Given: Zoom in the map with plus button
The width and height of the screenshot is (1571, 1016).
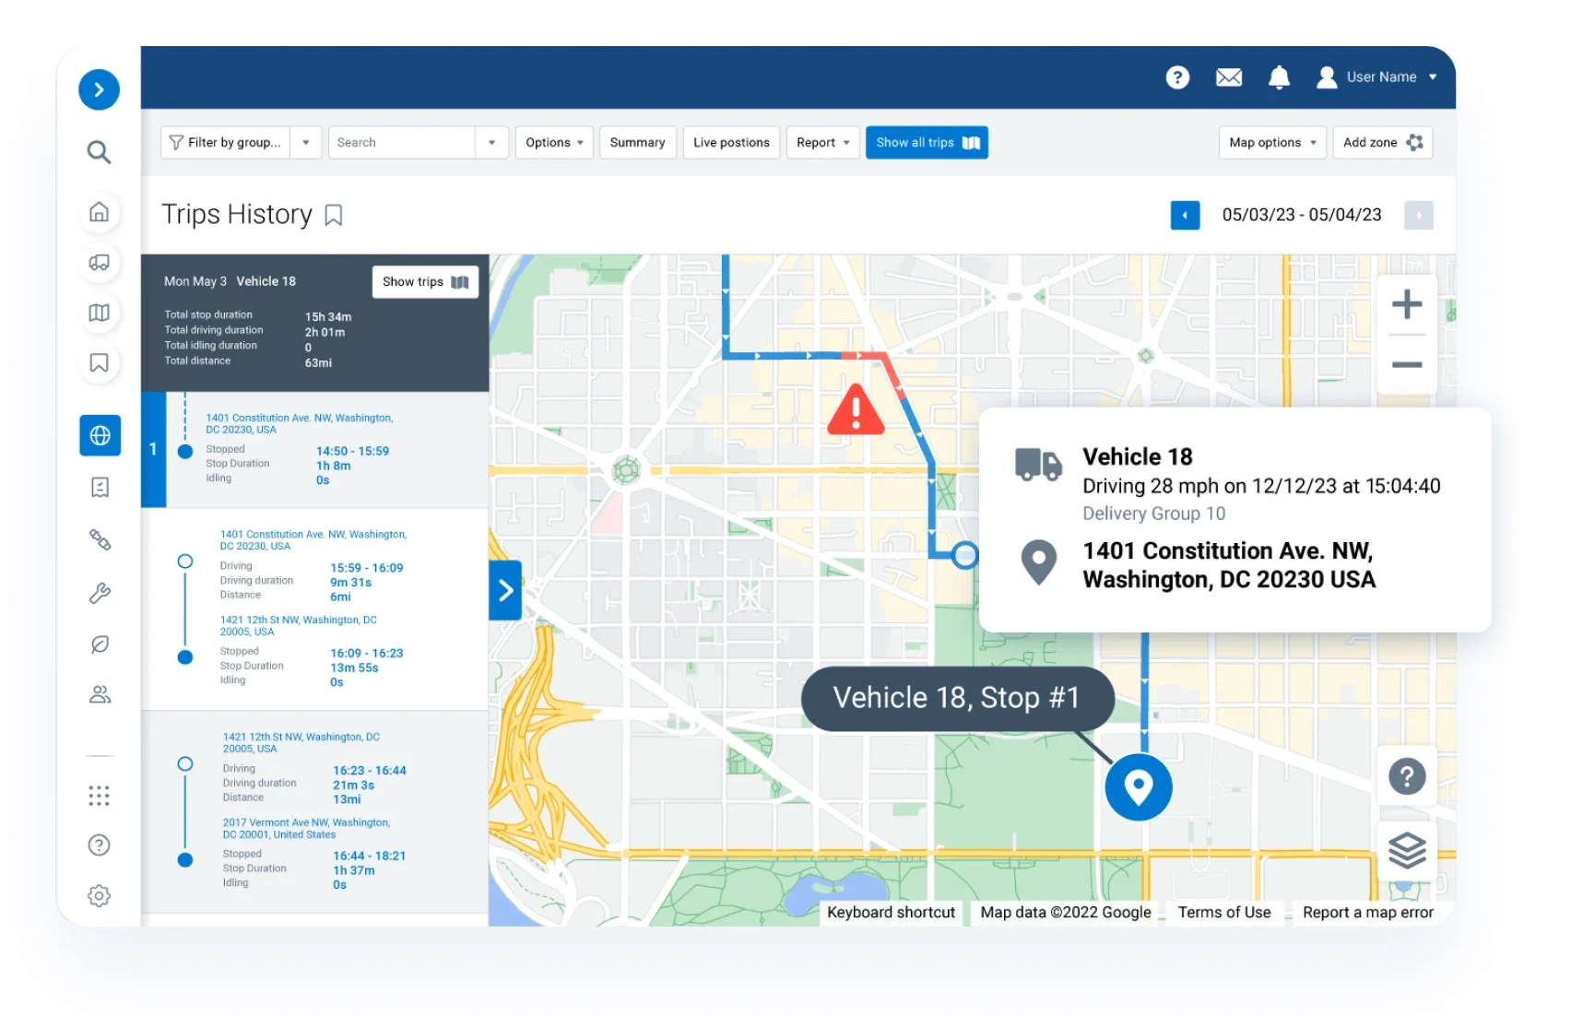Looking at the screenshot, I should click(x=1406, y=304).
